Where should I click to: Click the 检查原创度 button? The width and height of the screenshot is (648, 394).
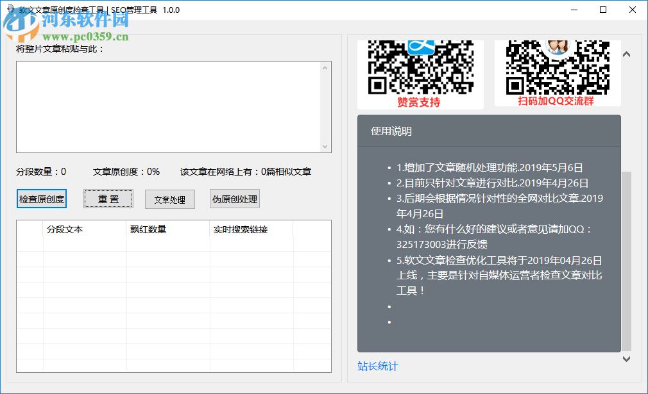coord(41,199)
